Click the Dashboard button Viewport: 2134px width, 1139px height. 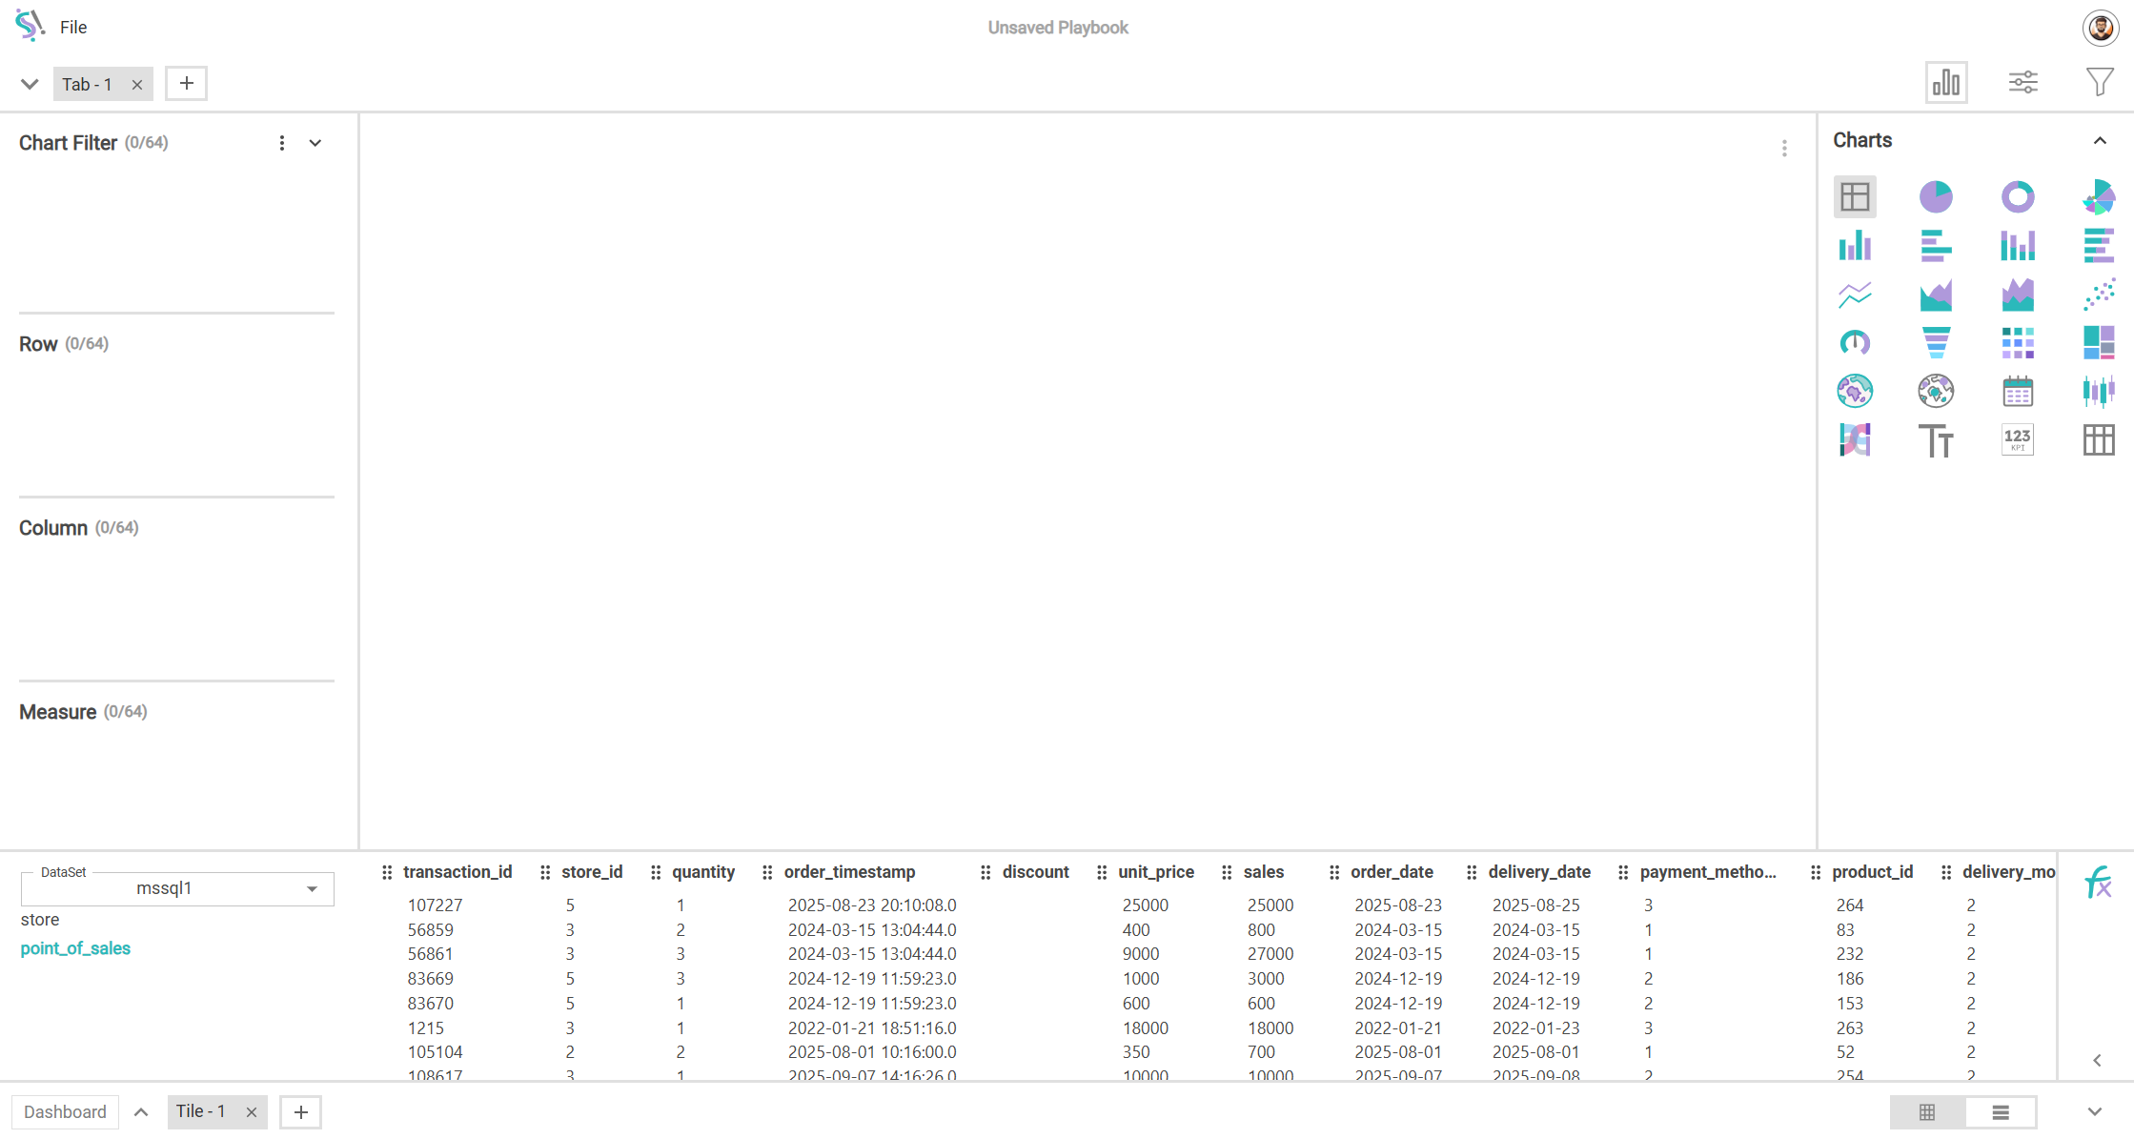[x=65, y=1112]
